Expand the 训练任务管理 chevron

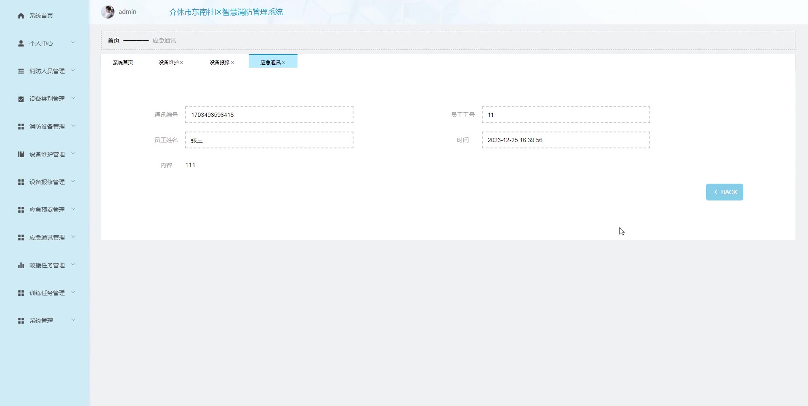coord(73,293)
